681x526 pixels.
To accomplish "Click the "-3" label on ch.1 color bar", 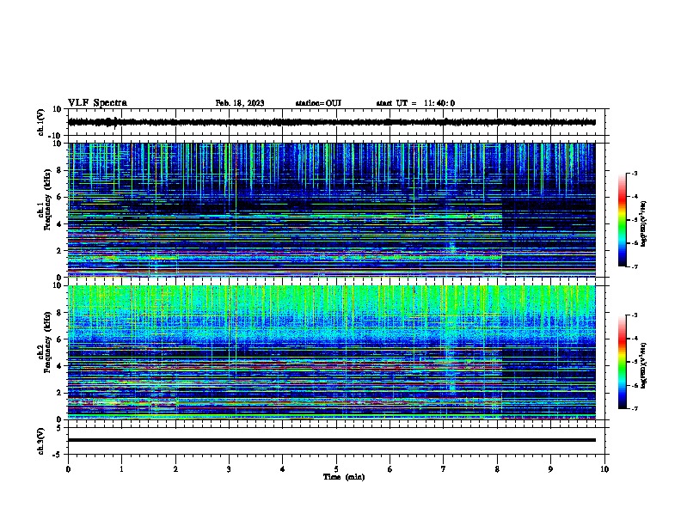I will point(634,173).
